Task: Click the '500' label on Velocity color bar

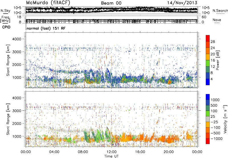Action: (214, 105)
